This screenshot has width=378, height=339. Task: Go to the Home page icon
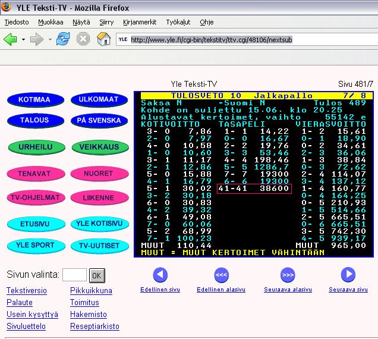click(x=103, y=39)
